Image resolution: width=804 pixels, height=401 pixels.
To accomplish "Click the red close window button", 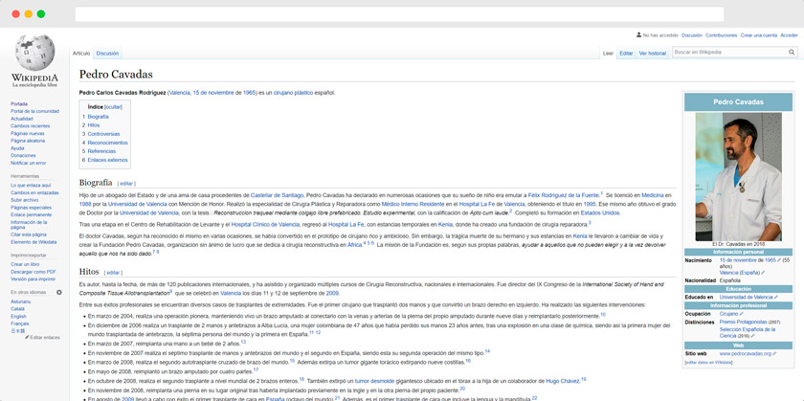I will pos(16,13).
